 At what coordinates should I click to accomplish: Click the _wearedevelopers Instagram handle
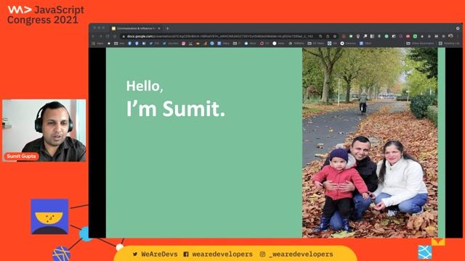click(296, 254)
